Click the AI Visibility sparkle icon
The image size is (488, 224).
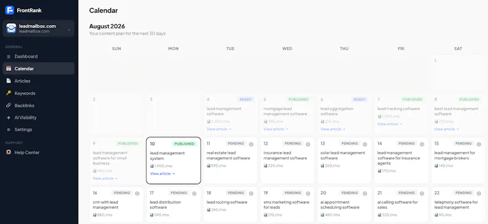[x=9, y=118]
